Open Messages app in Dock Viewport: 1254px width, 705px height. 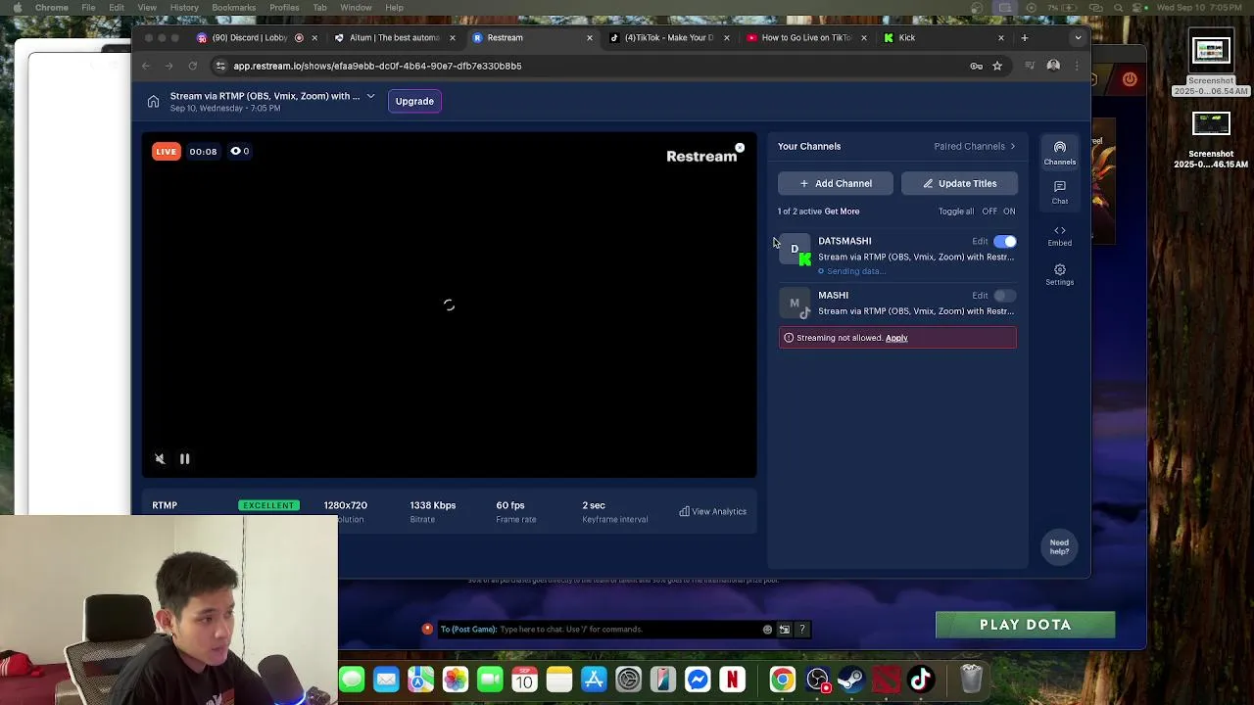click(x=352, y=680)
